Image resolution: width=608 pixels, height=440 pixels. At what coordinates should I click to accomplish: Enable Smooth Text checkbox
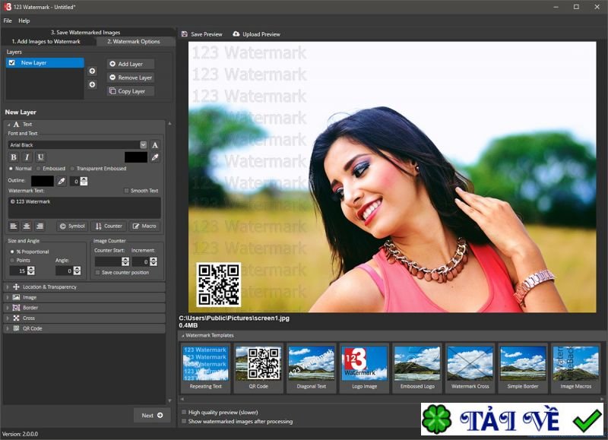coord(127,191)
